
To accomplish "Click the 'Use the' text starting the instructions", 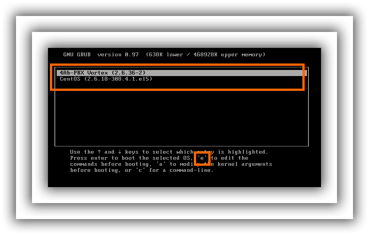I will pyautogui.click(x=82, y=152).
